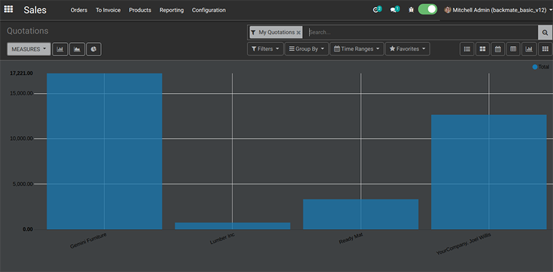Screen dimensions: 553x272
Task: Remove the My Quotations filter
Action: click(298, 32)
